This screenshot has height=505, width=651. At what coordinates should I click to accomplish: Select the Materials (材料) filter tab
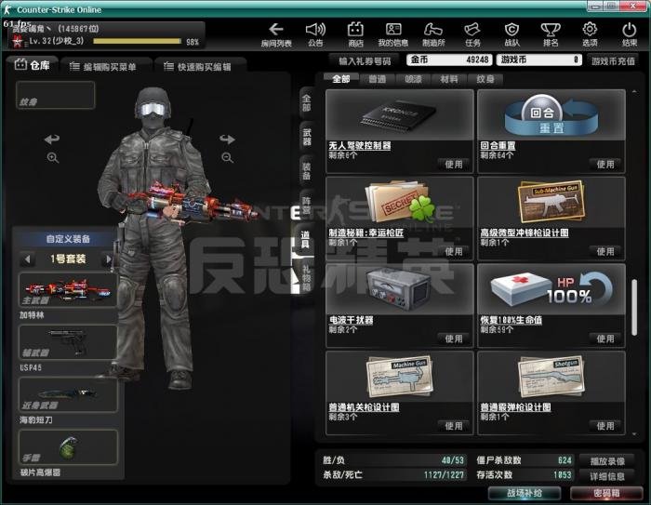click(449, 79)
